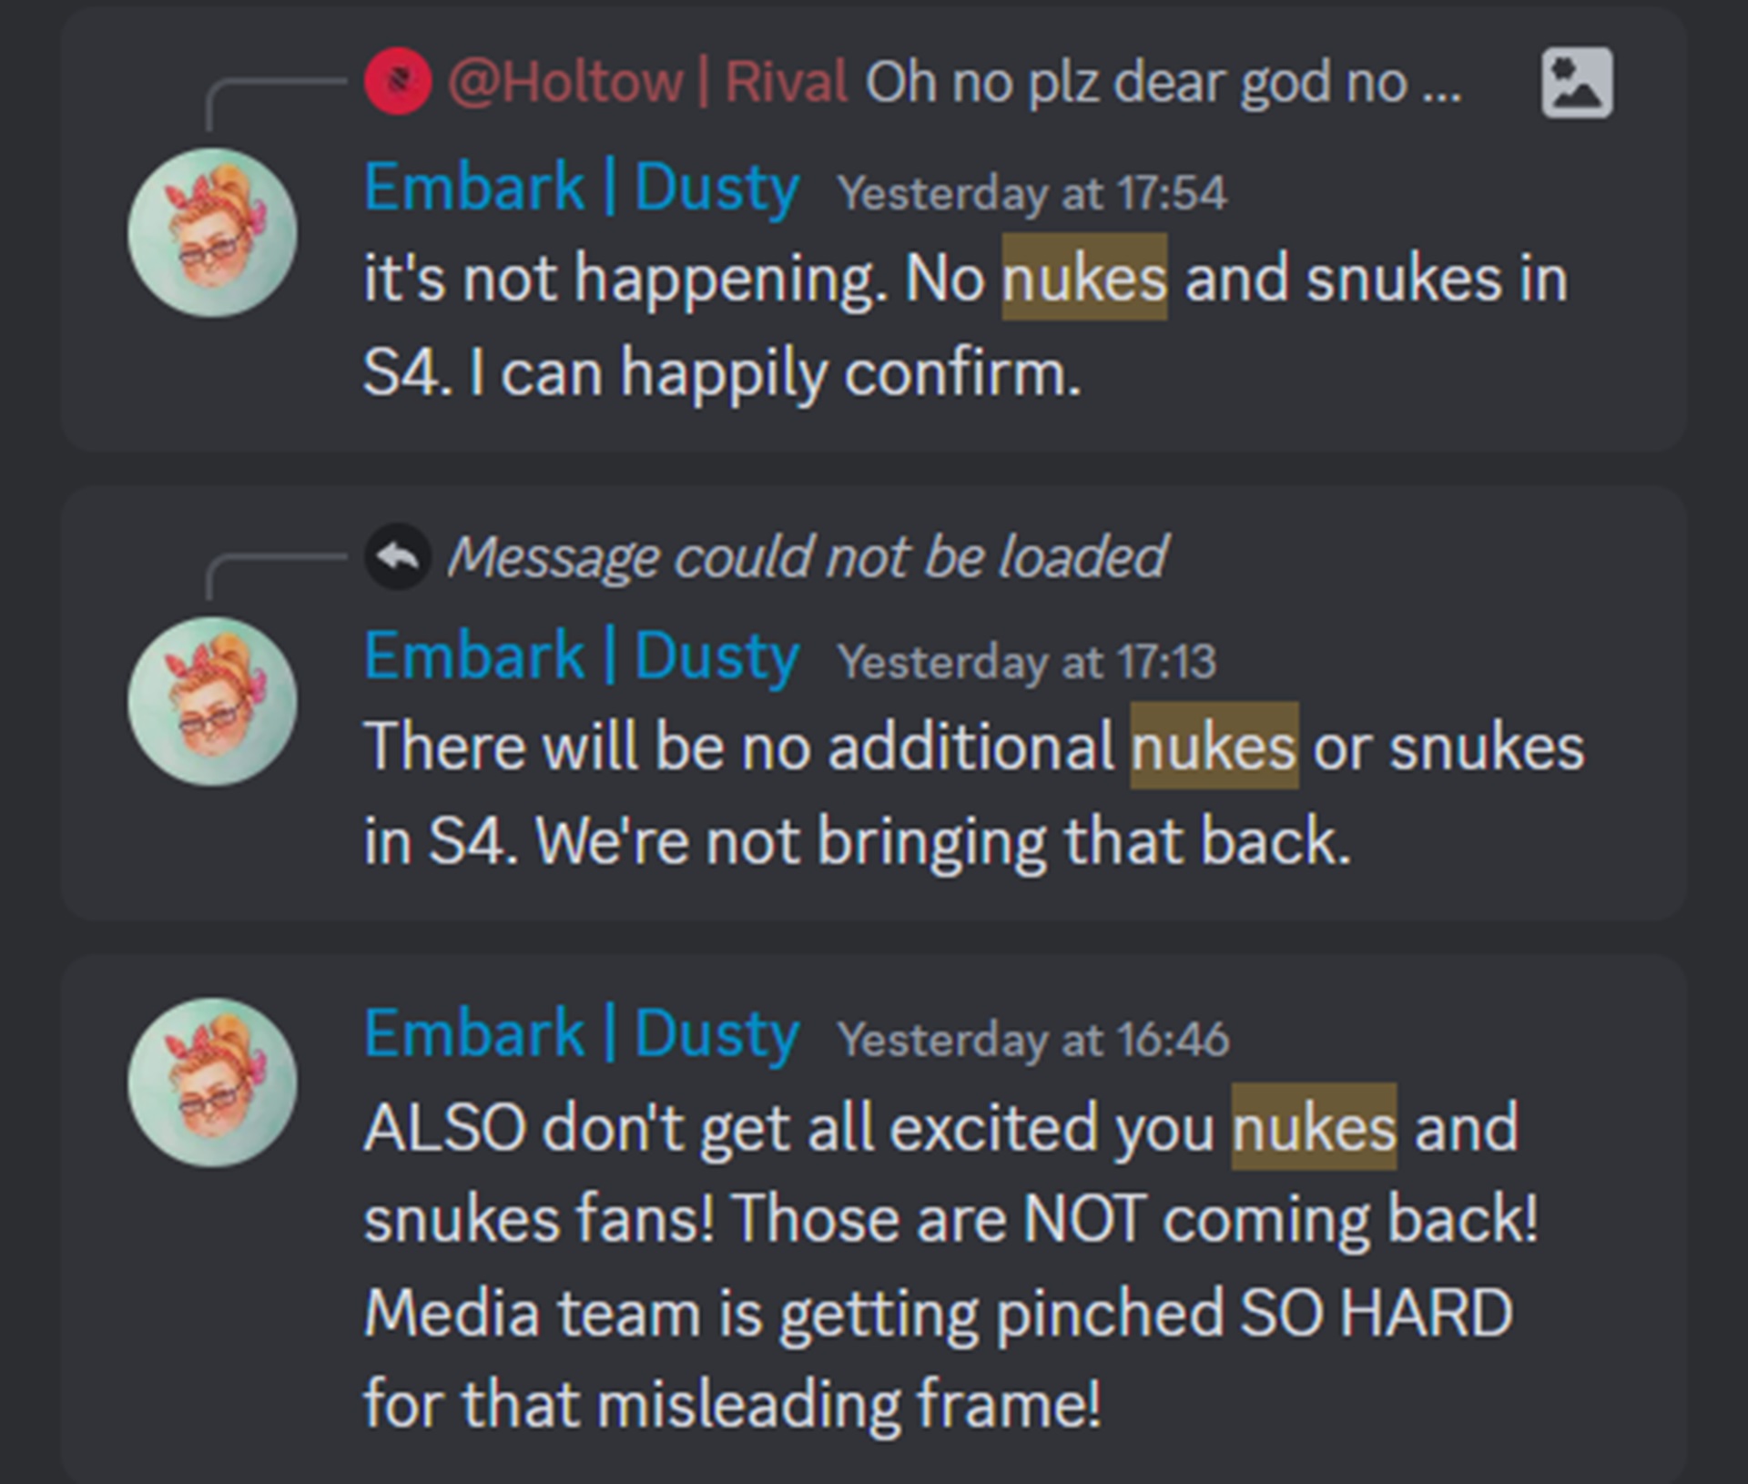This screenshot has height=1484, width=1748.
Task: Click Embark | Dusty username at 16:46
Action: (x=582, y=1035)
